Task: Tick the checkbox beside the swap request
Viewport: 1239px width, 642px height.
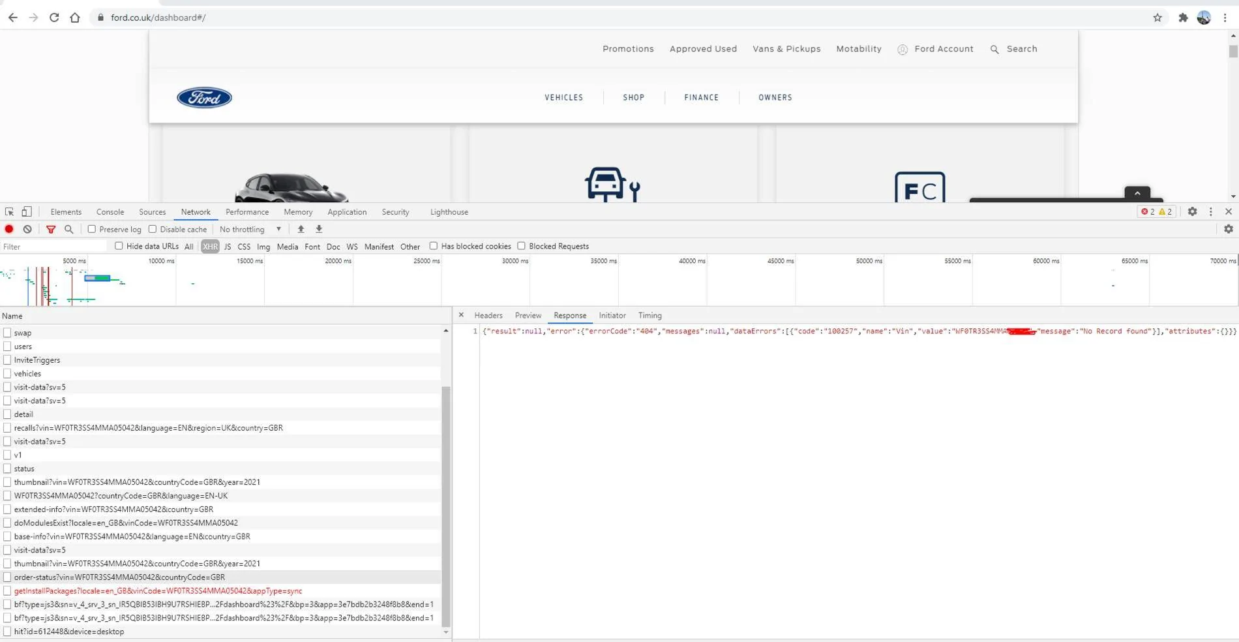Action: click(7, 333)
